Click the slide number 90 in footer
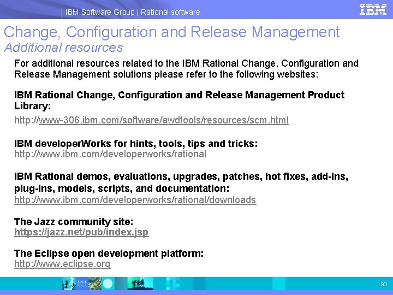Screen dimensions: 393x295 (x=384, y=284)
